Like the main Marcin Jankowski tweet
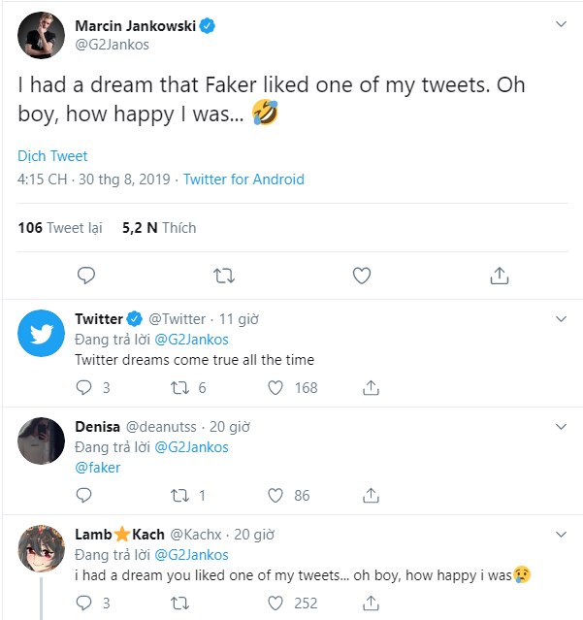 362,276
